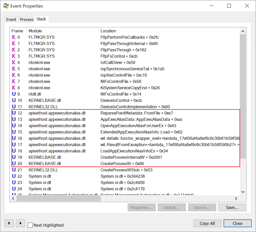
Task: Select the ExtendedAppExecutionAliasInfo::Load + 0x62 row
Action: (125, 132)
